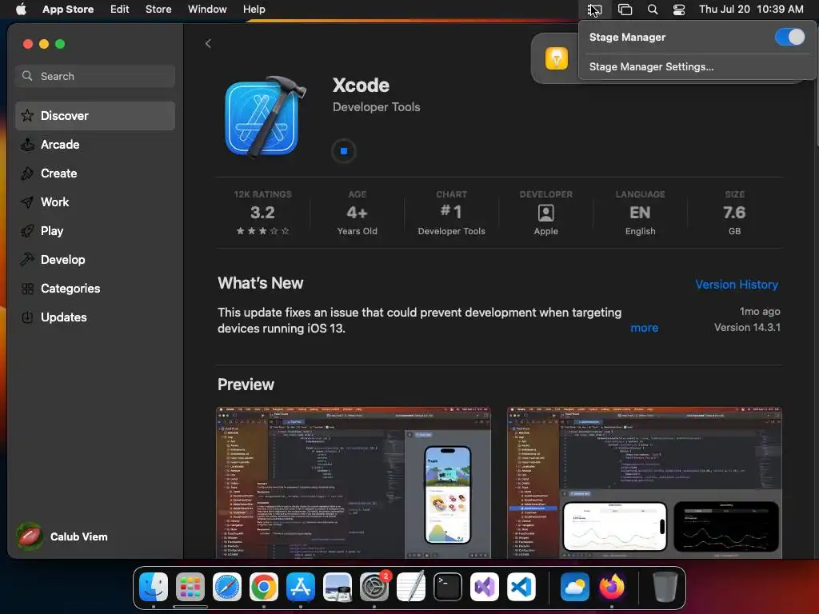Open the second Xcode preview showing charts

click(x=644, y=483)
